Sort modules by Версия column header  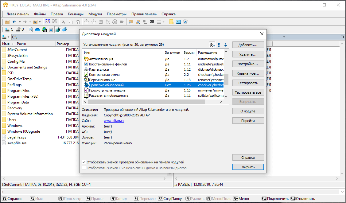tap(189, 53)
